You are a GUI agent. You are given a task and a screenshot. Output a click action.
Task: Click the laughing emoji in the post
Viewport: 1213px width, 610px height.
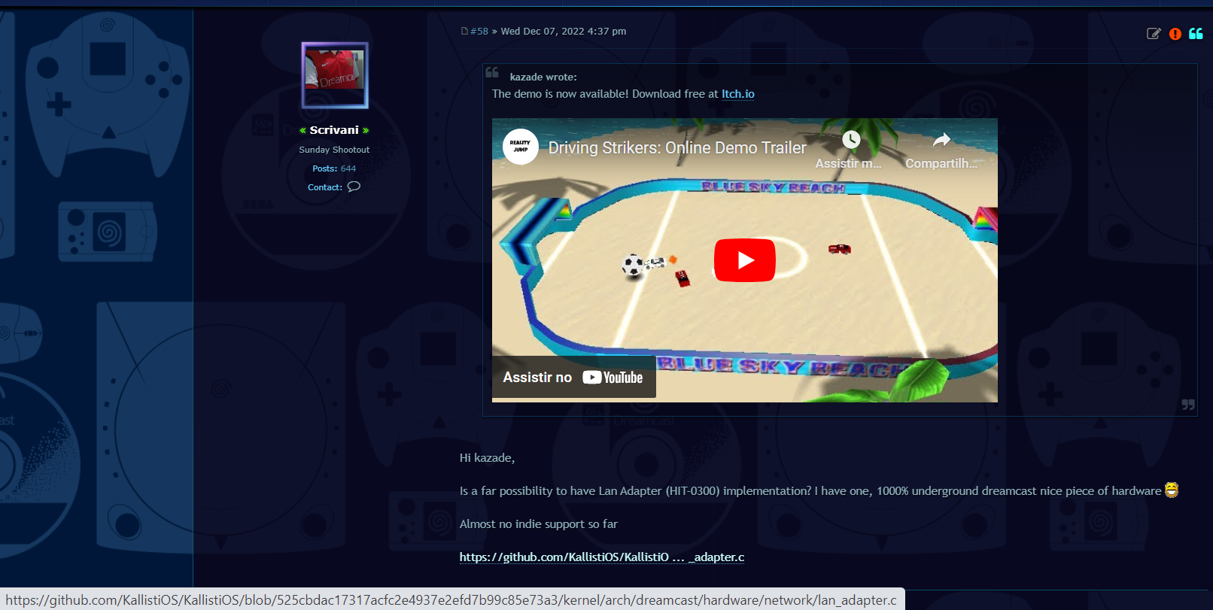pos(1172,490)
